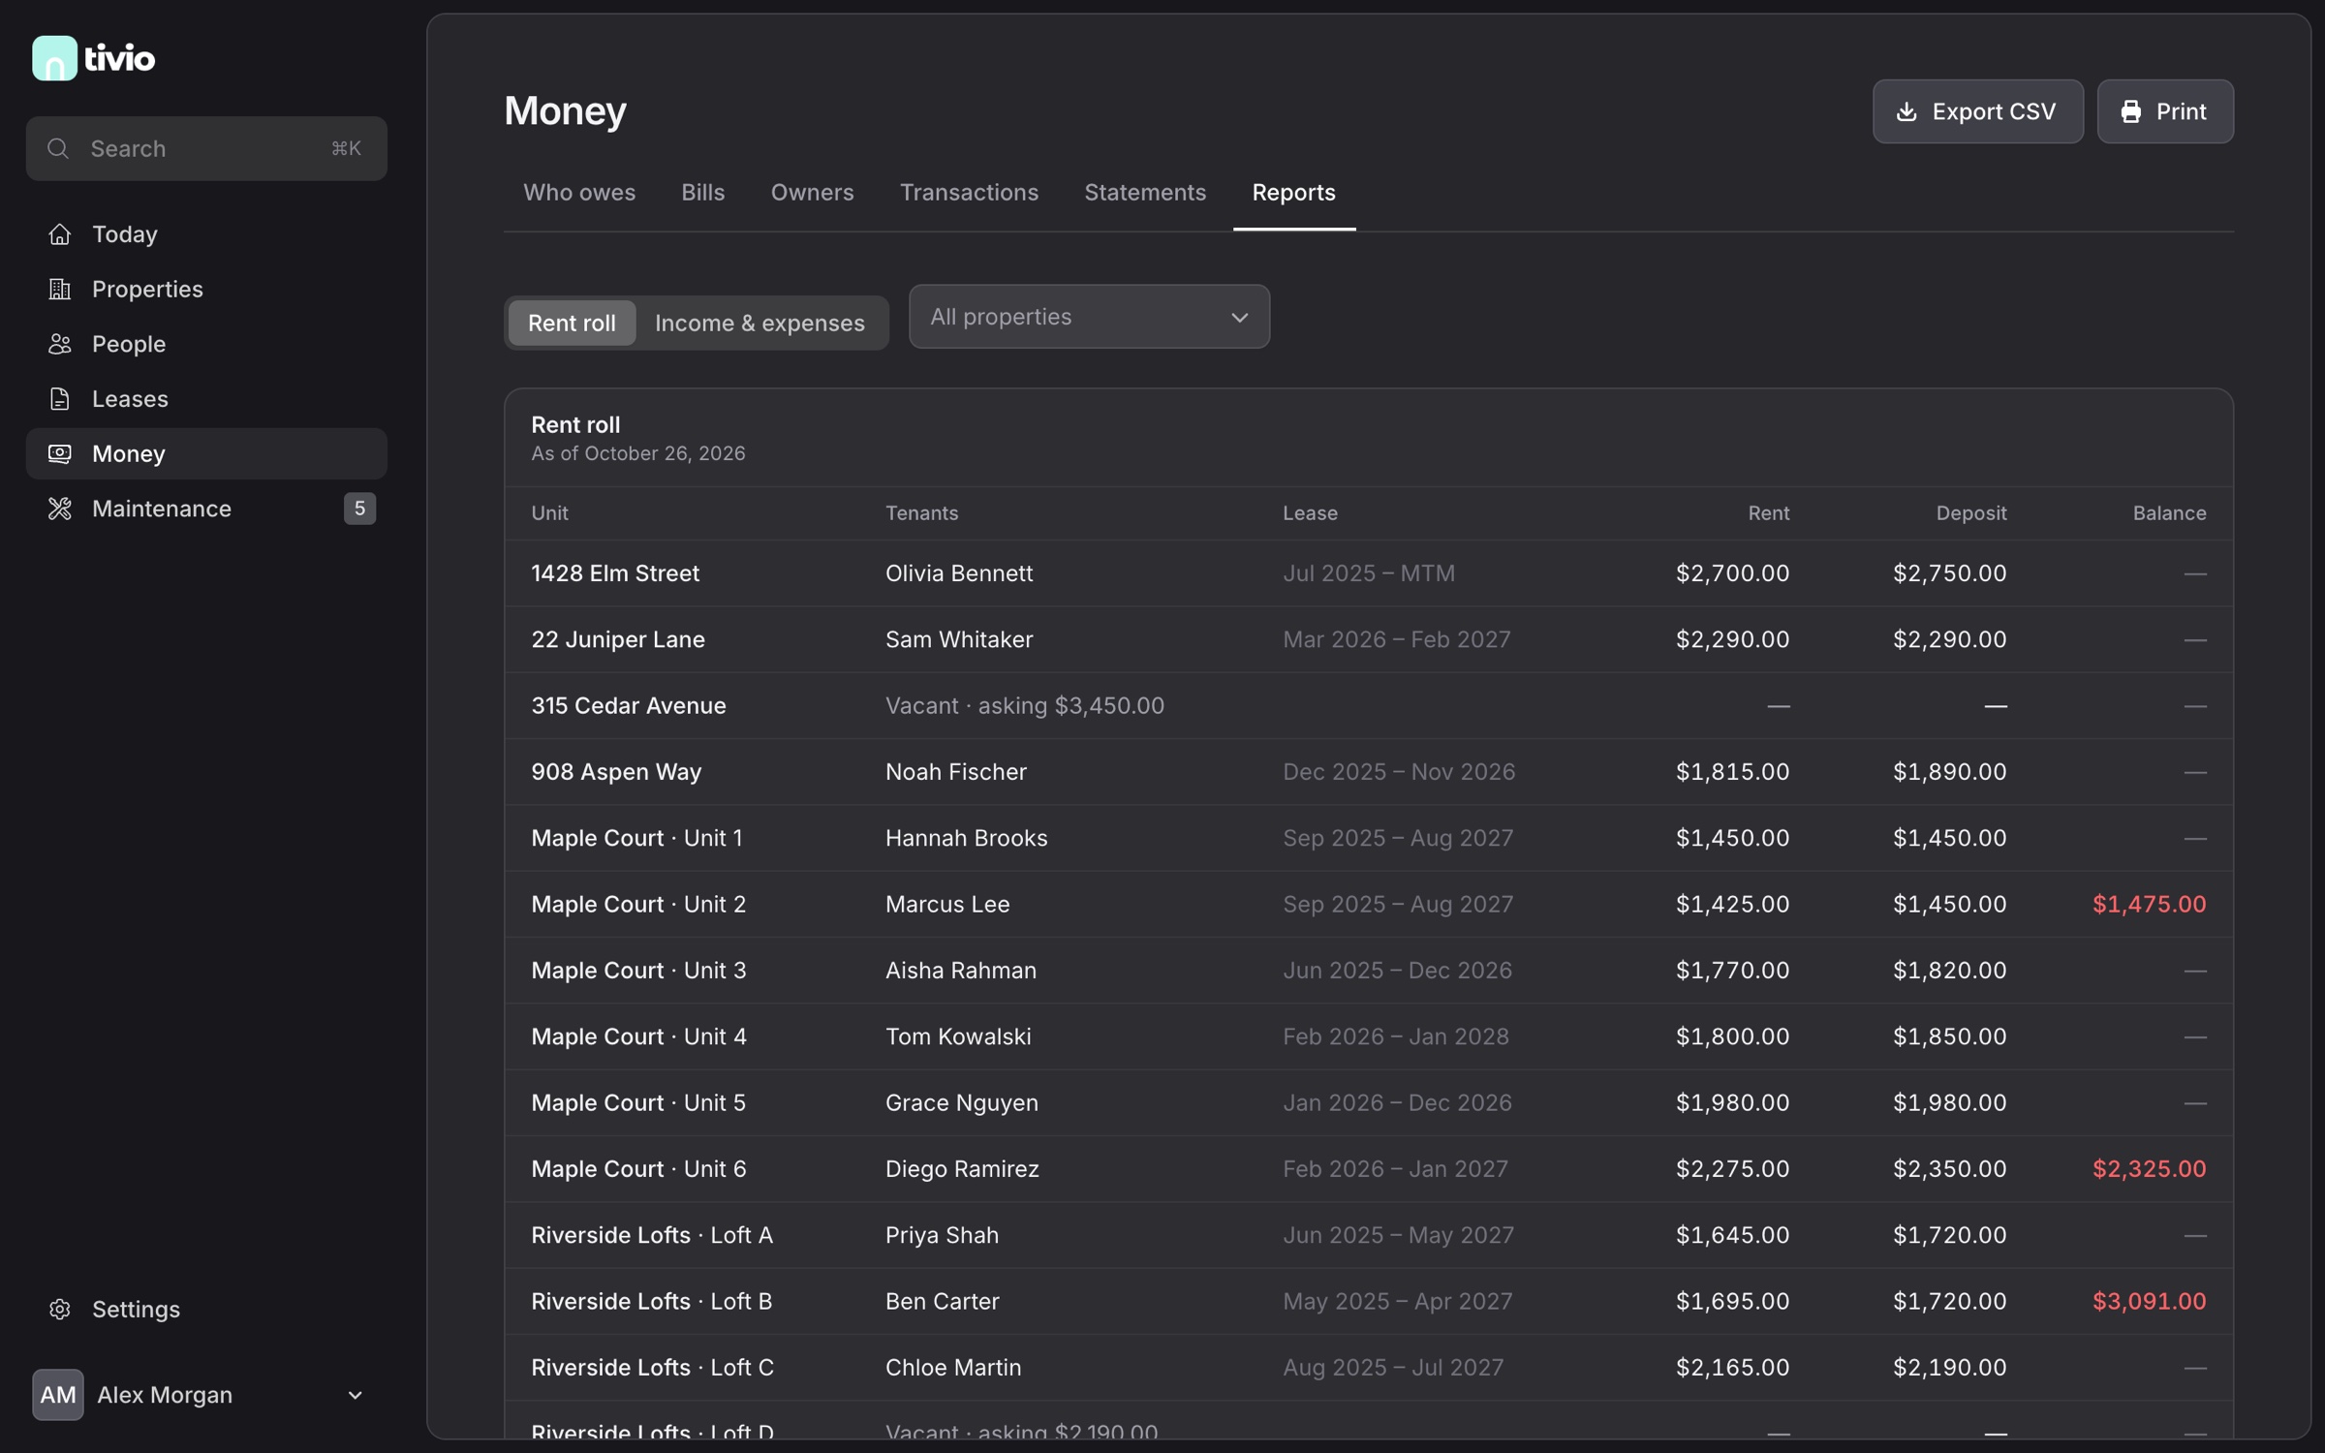Click the tivio logo icon
The image size is (2325, 1453).
pos(54,58)
